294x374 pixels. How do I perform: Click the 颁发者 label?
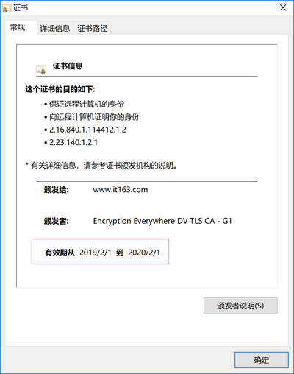tap(57, 221)
